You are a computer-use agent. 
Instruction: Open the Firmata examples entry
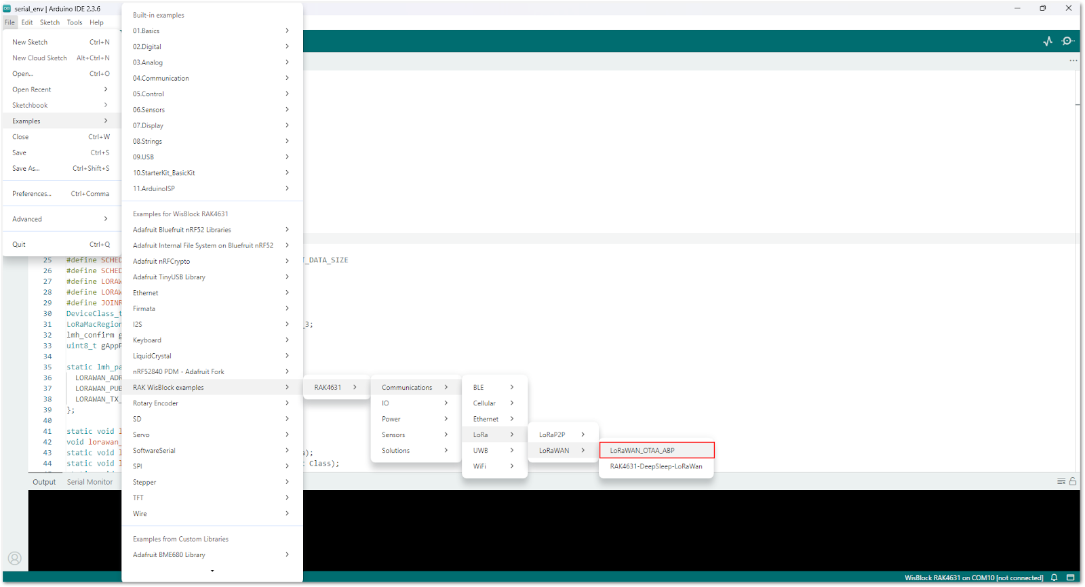click(212, 308)
